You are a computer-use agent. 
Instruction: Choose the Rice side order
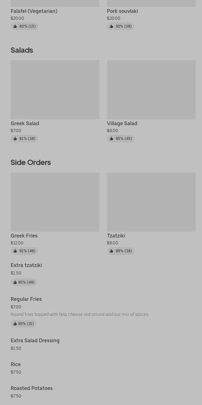[x=16, y=365]
